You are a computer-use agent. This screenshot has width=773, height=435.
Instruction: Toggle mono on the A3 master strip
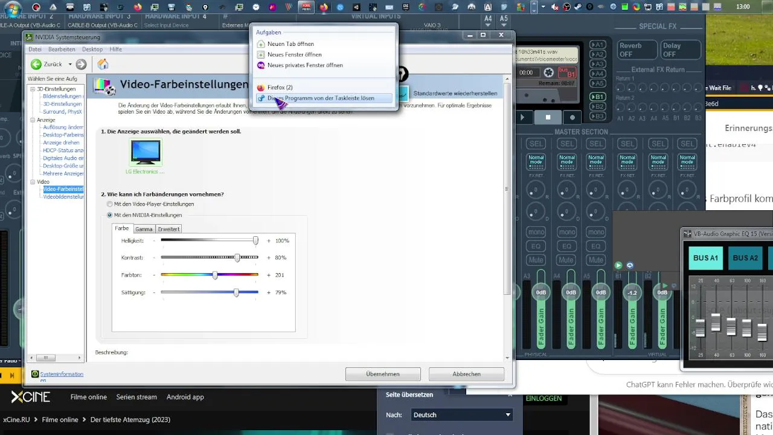pos(536,232)
